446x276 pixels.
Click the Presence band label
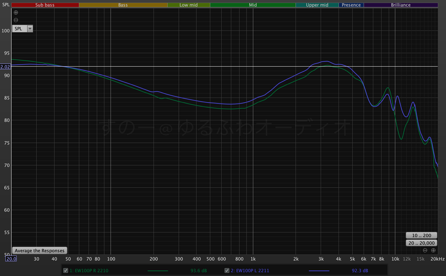[351, 5]
